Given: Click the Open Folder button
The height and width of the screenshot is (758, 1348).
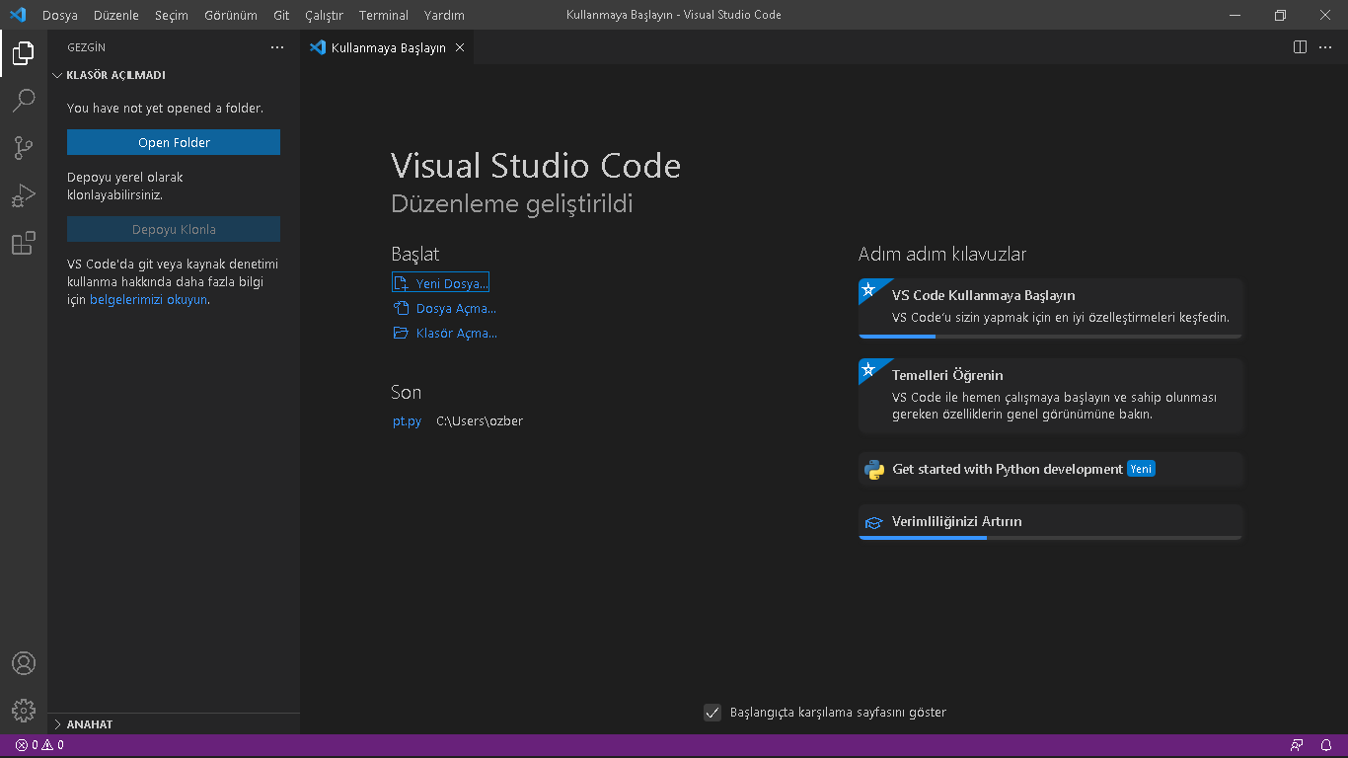Looking at the screenshot, I should pyautogui.click(x=174, y=142).
